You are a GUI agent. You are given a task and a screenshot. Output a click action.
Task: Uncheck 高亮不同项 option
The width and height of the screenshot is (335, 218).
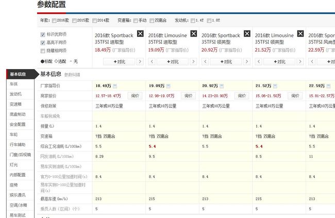pos(43,43)
